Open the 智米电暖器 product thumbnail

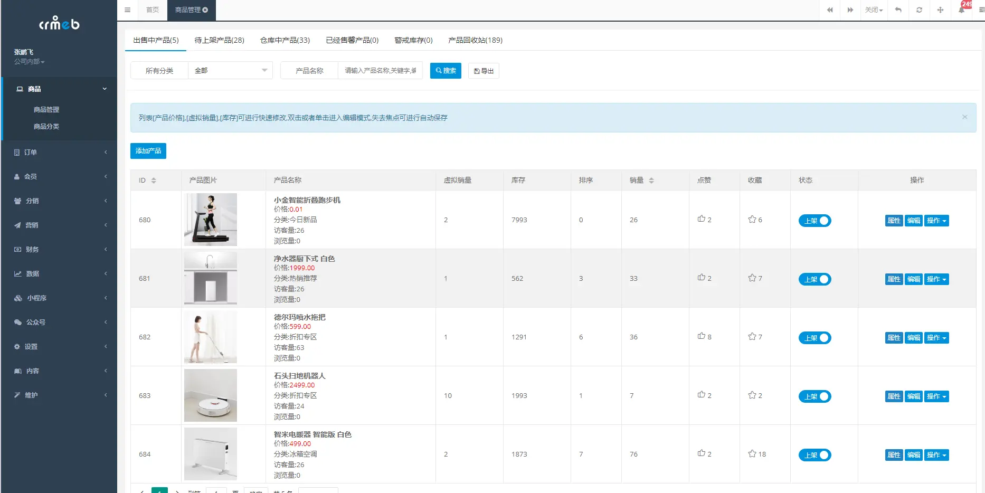point(211,454)
